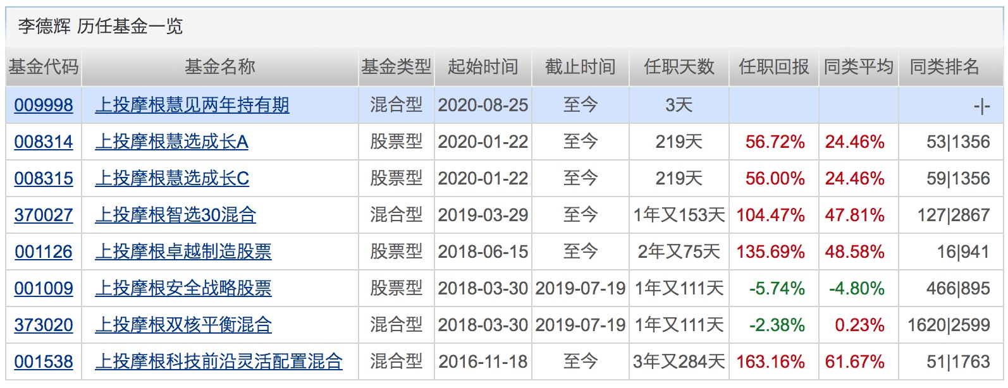This screenshot has width=1008, height=388.
Task: Click the 截止时间 column header
Action: (x=581, y=66)
